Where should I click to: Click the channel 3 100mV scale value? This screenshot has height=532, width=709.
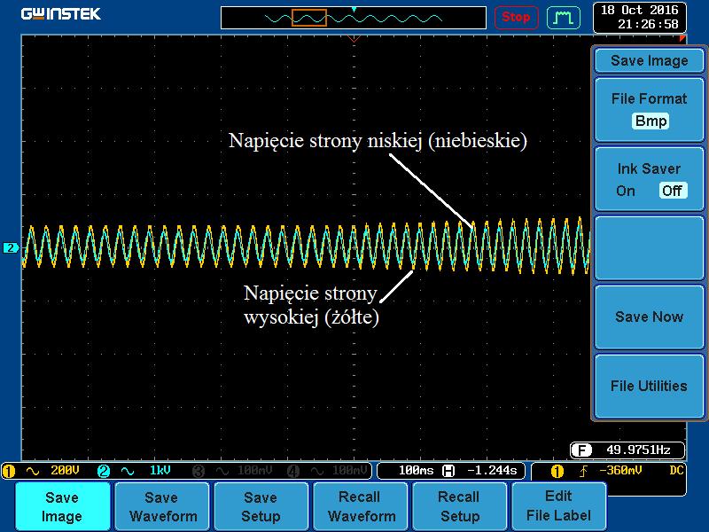254,471
